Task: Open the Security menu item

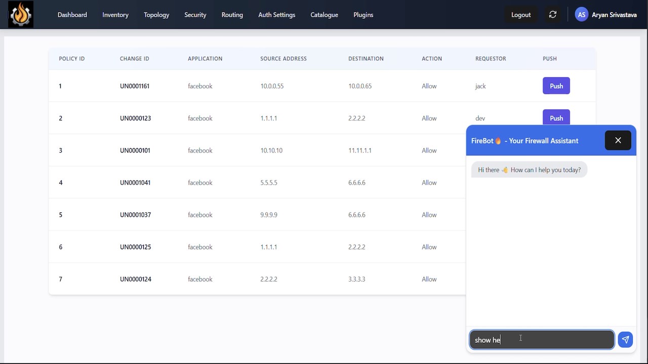Action: click(x=195, y=15)
